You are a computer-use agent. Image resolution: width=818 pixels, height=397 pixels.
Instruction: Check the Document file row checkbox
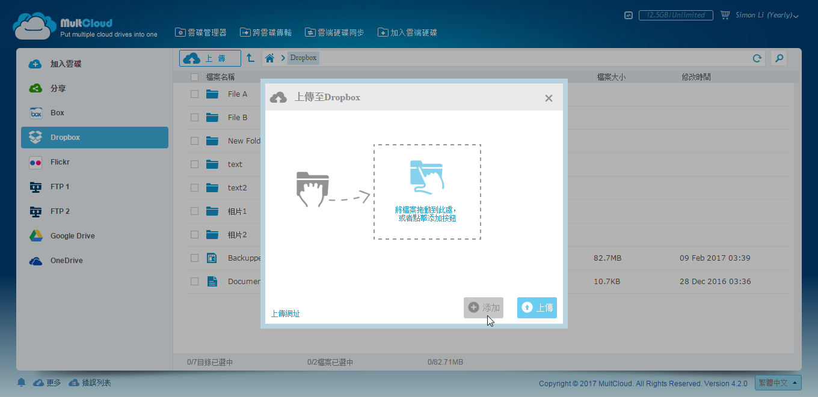[x=194, y=281]
